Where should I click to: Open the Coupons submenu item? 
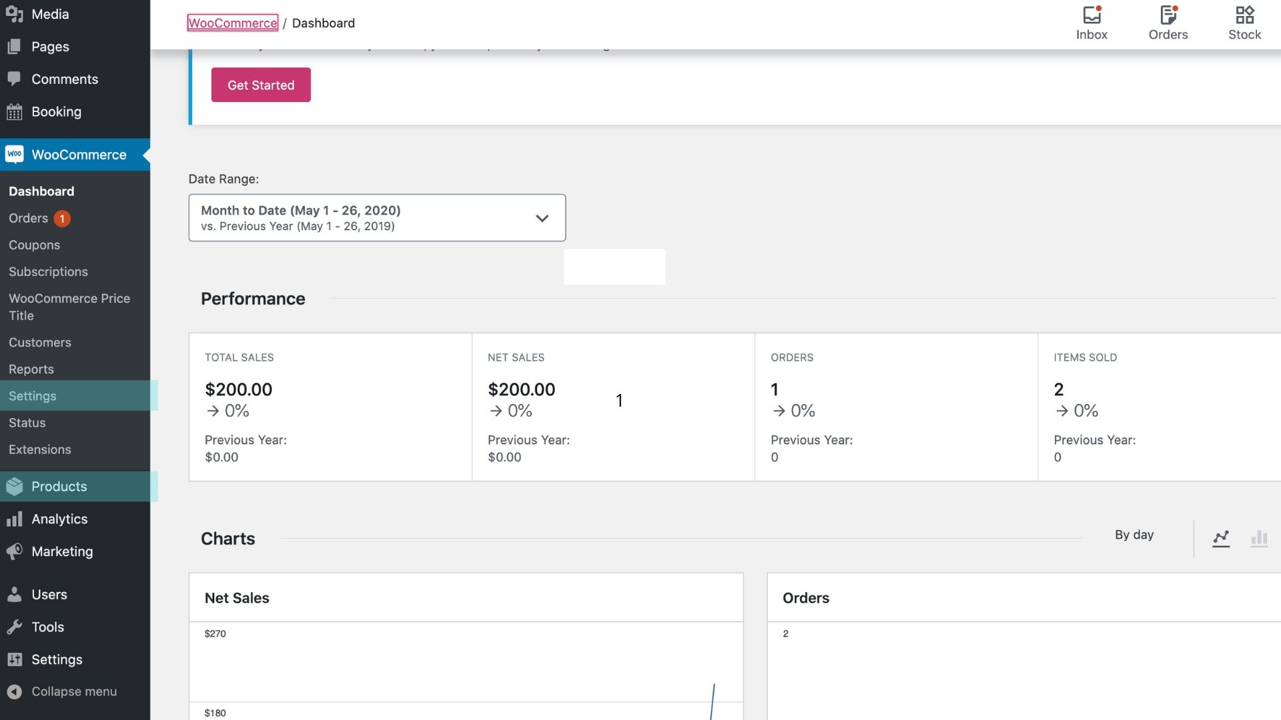[35, 245]
